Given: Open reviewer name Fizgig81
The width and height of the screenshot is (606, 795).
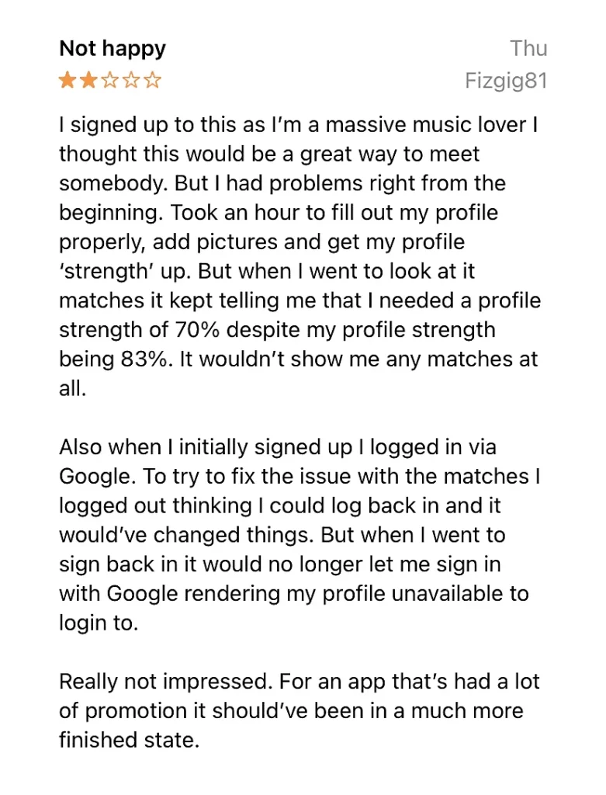Looking at the screenshot, I should (506, 81).
